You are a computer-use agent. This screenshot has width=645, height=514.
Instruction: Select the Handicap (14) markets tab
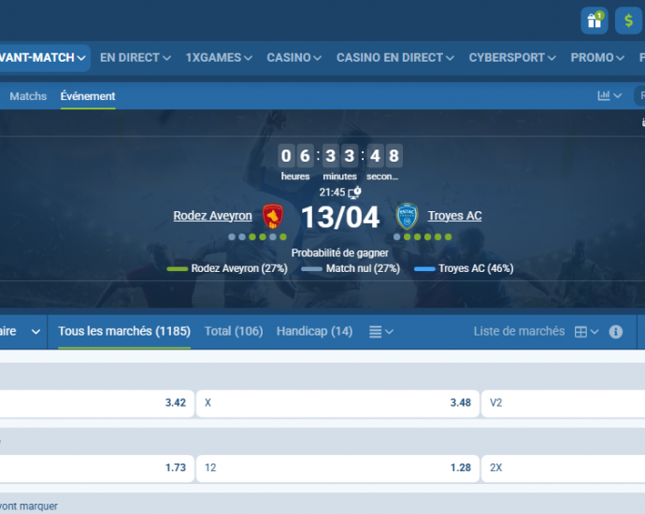tap(314, 331)
